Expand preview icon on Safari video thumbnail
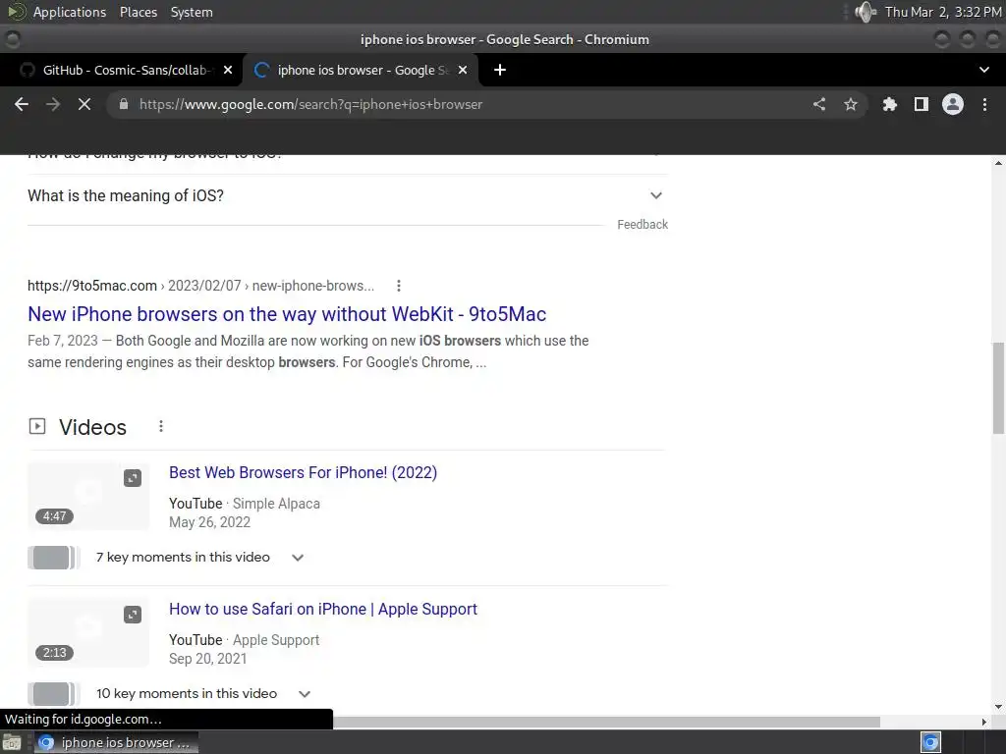This screenshot has height=754, width=1006. 133,615
